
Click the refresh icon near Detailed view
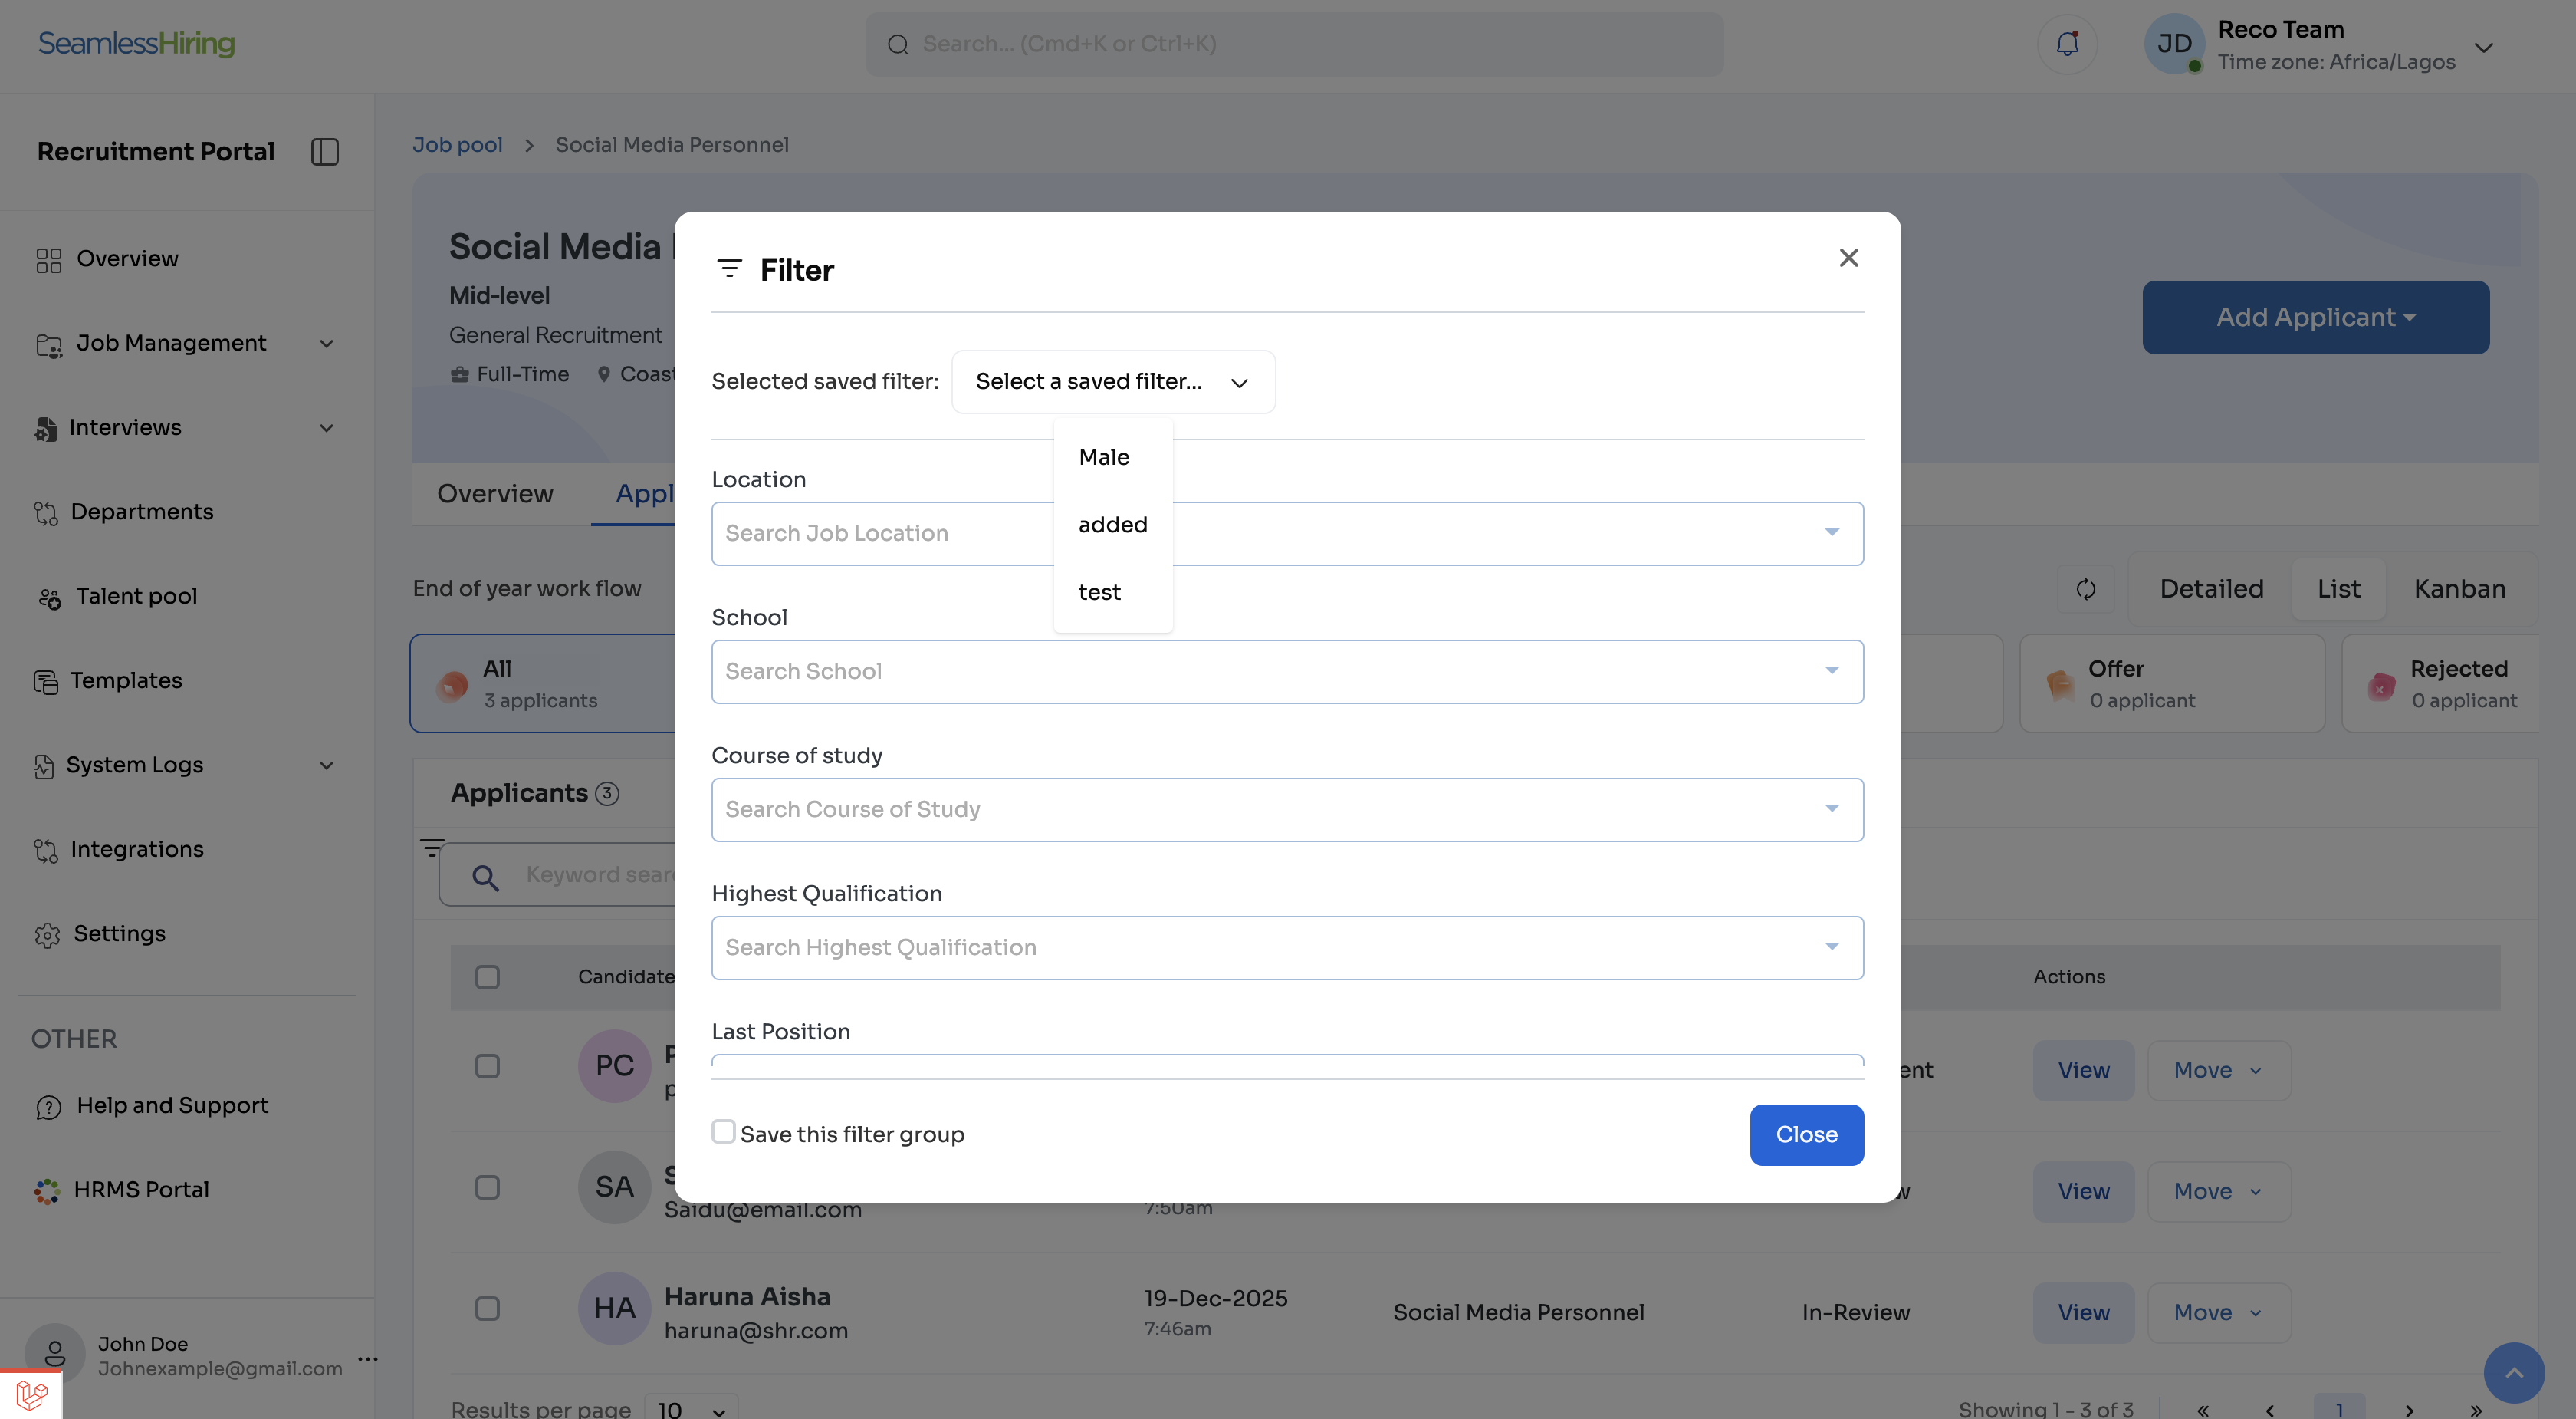click(2085, 588)
